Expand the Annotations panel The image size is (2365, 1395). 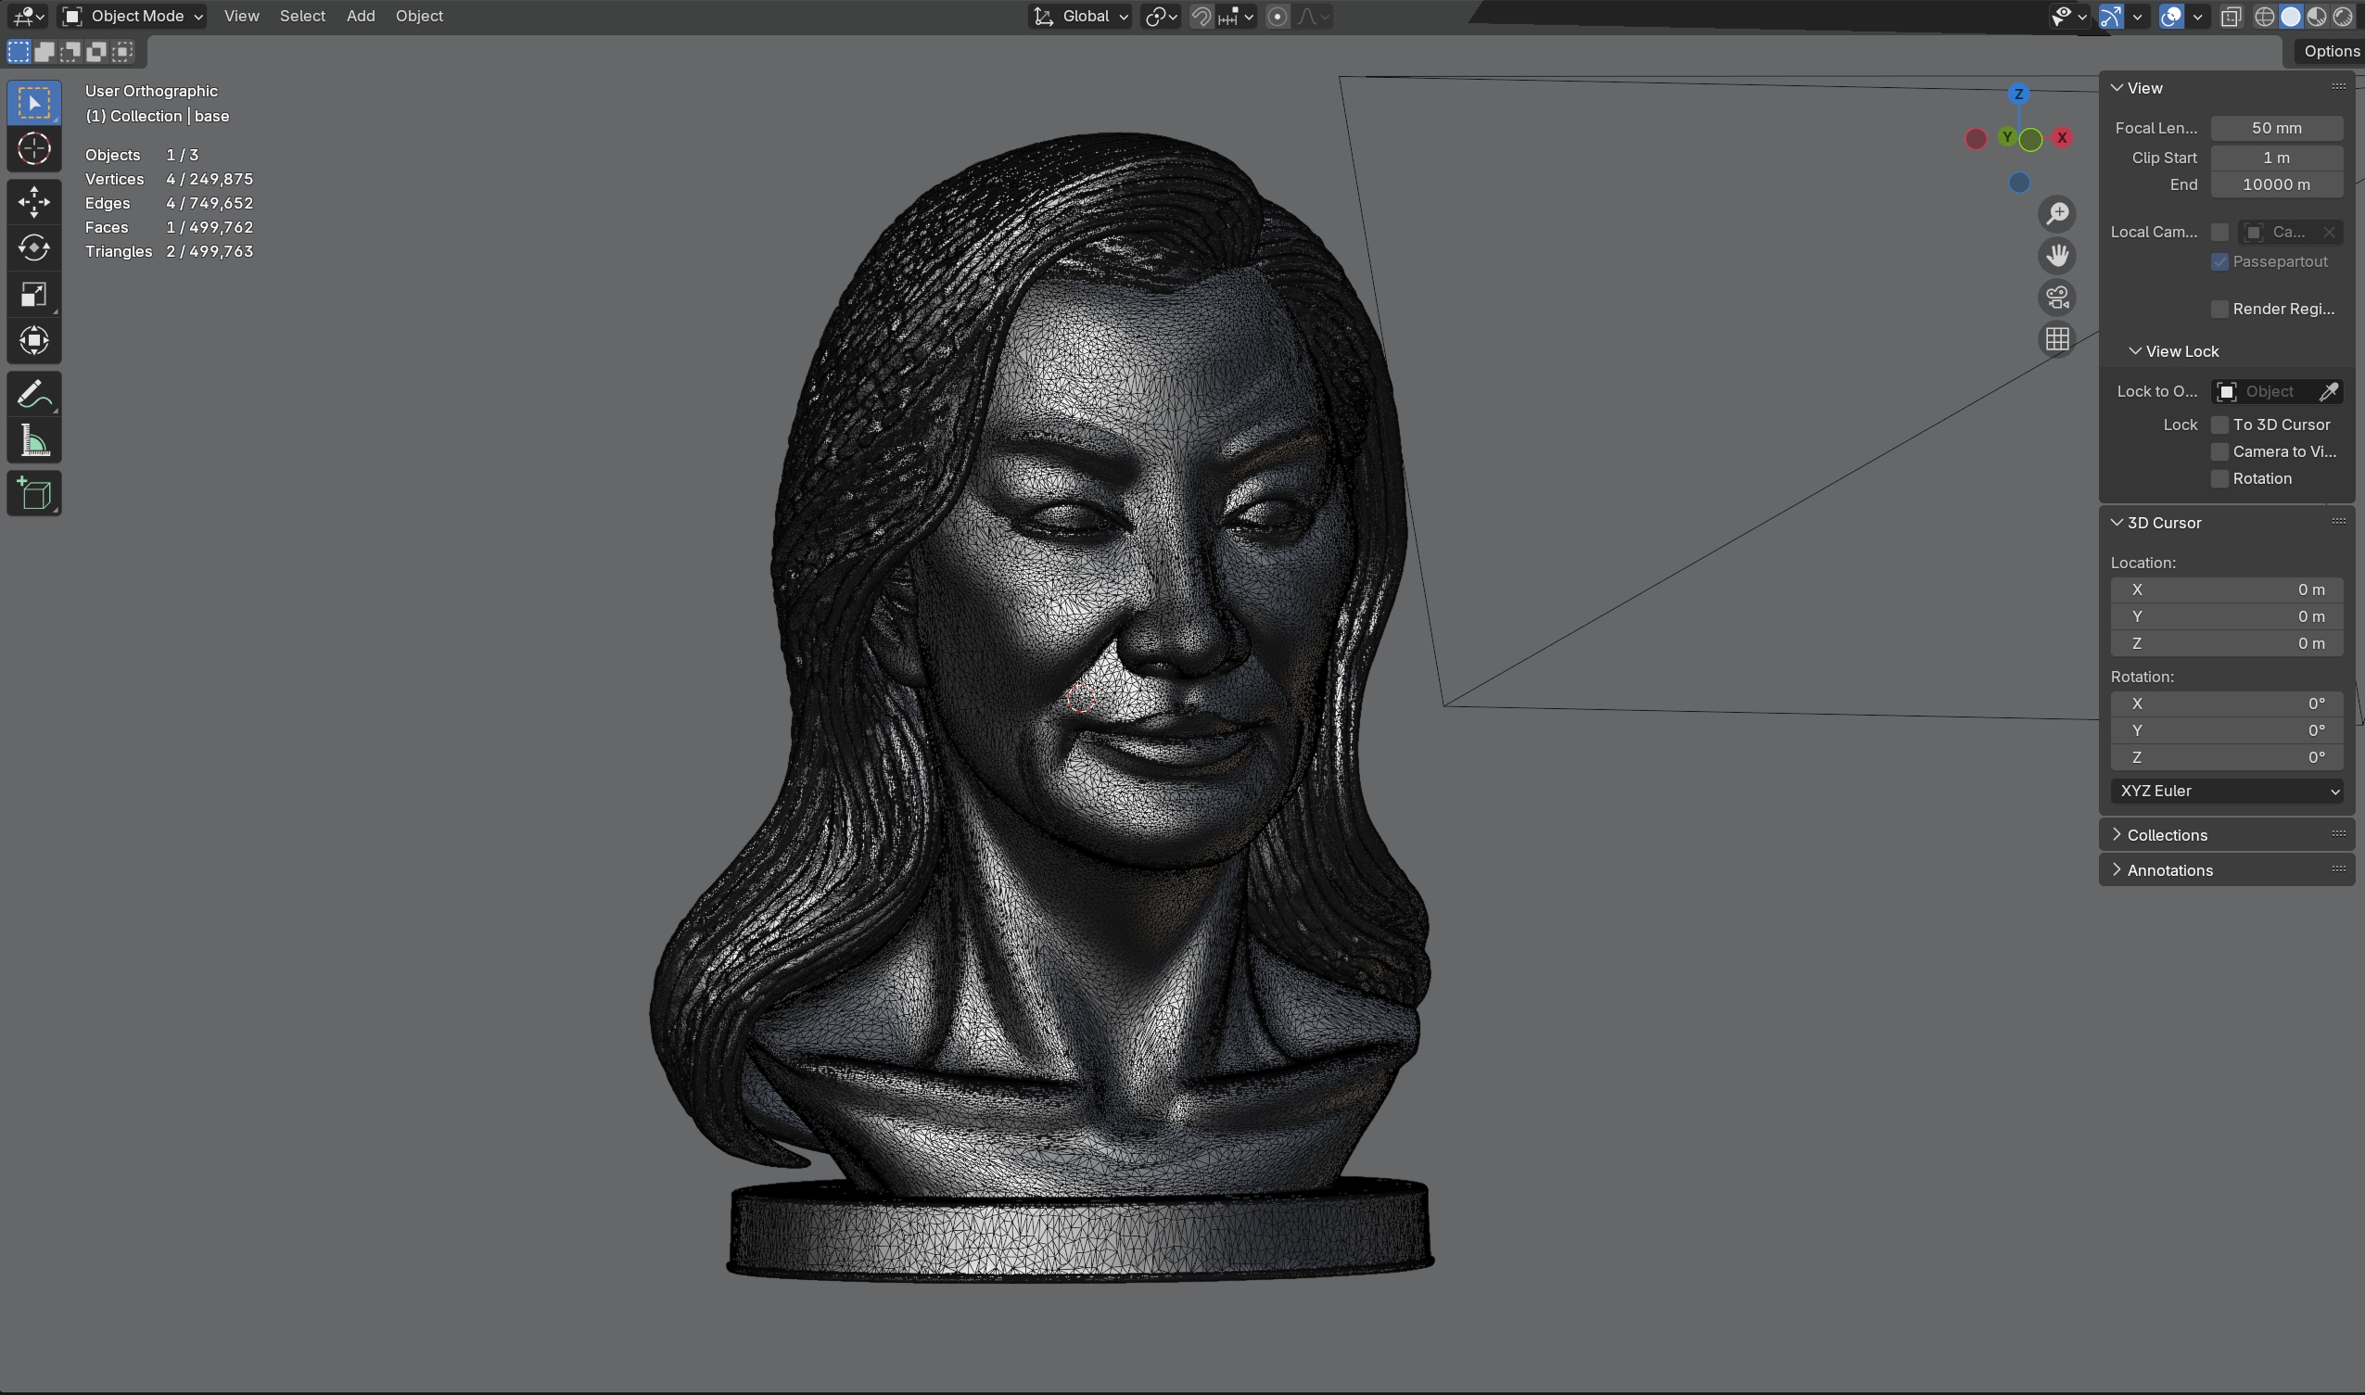(x=2168, y=870)
